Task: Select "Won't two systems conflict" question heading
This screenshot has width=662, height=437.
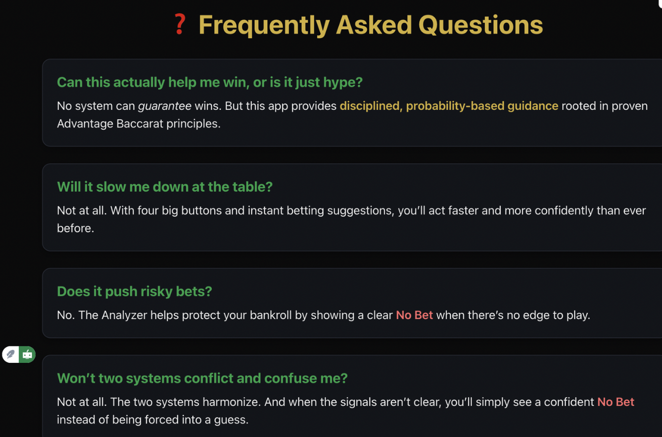Action: click(202, 378)
